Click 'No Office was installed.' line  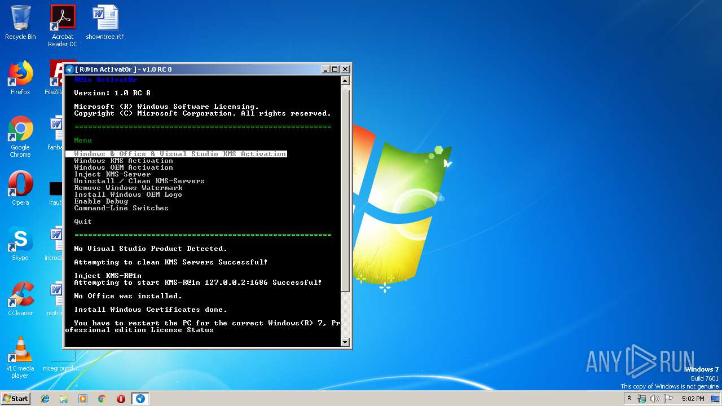tap(128, 296)
